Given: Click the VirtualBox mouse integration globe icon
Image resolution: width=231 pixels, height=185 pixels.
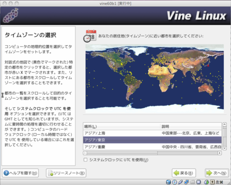Looking at the screenshot, I should (x=206, y=182).
